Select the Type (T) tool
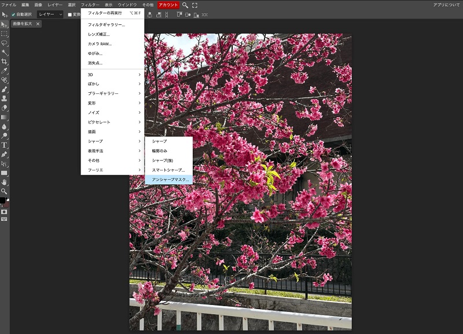 (x=4, y=145)
